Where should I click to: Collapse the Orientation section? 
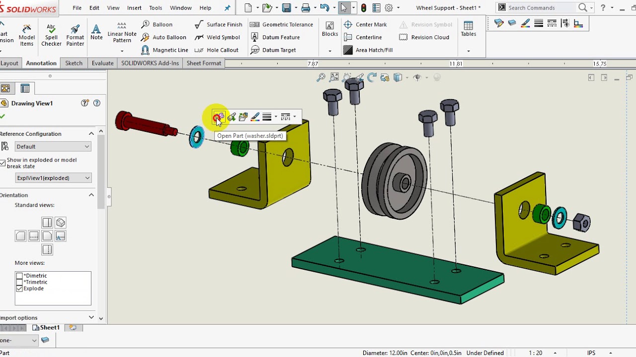click(x=91, y=195)
